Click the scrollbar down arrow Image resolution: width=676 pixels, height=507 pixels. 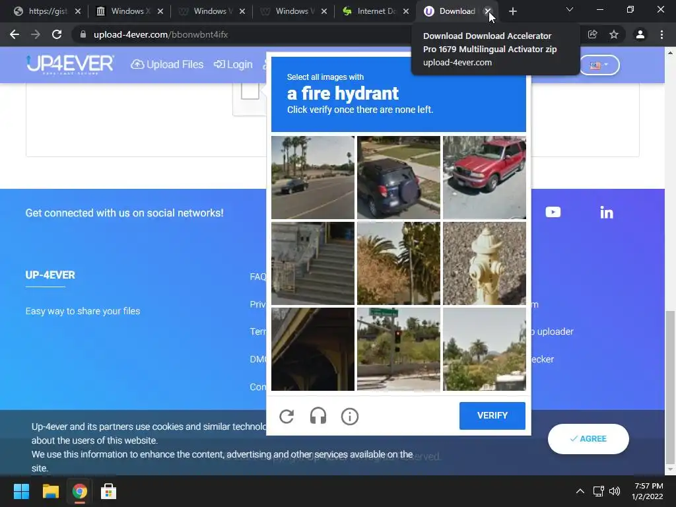pos(670,469)
